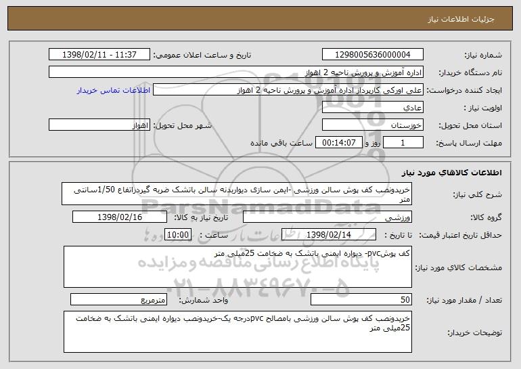521x369 pixels.
Task: Click the price validity date 1398/02/14
Action: [329, 234]
